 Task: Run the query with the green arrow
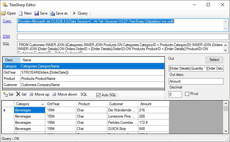[x=74, y=13]
